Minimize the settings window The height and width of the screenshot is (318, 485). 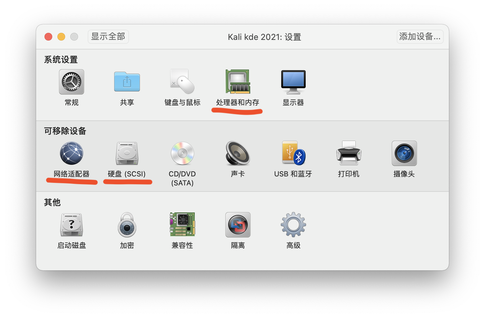(x=61, y=37)
